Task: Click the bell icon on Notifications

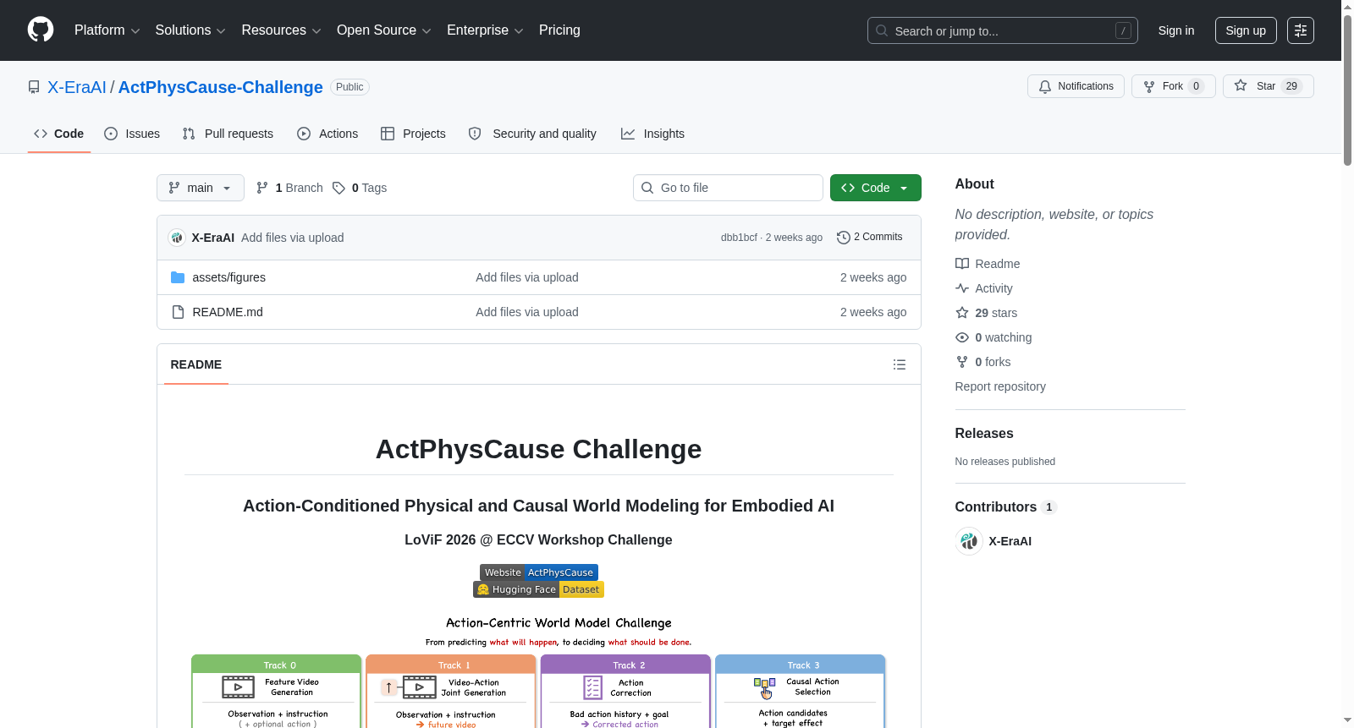Action: point(1045,86)
